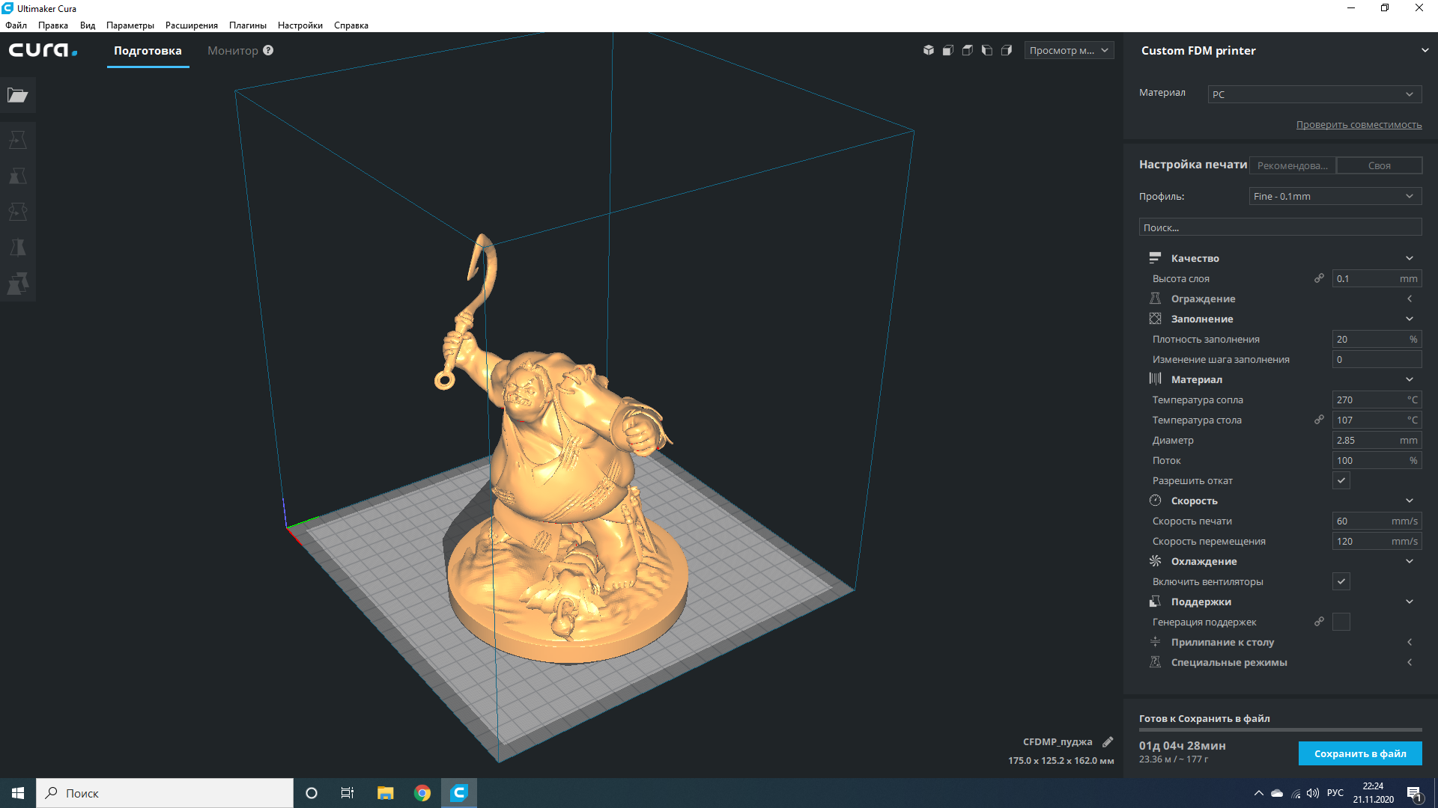The image size is (1438, 808).
Task: Click the Материал bars icon in settings
Action: pos(1155,379)
